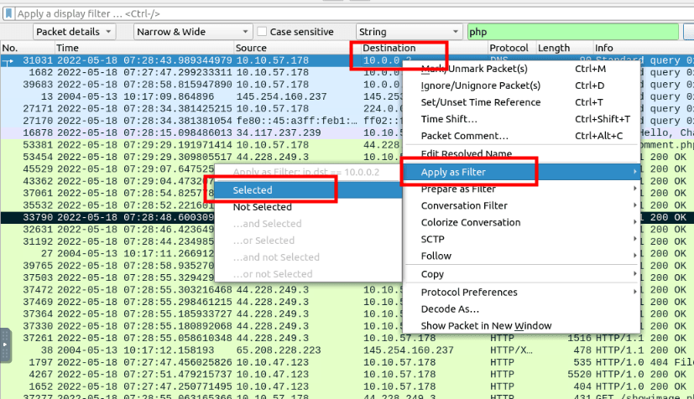
Task: Expand the Colorize Conversation submenu
Action: pos(470,222)
